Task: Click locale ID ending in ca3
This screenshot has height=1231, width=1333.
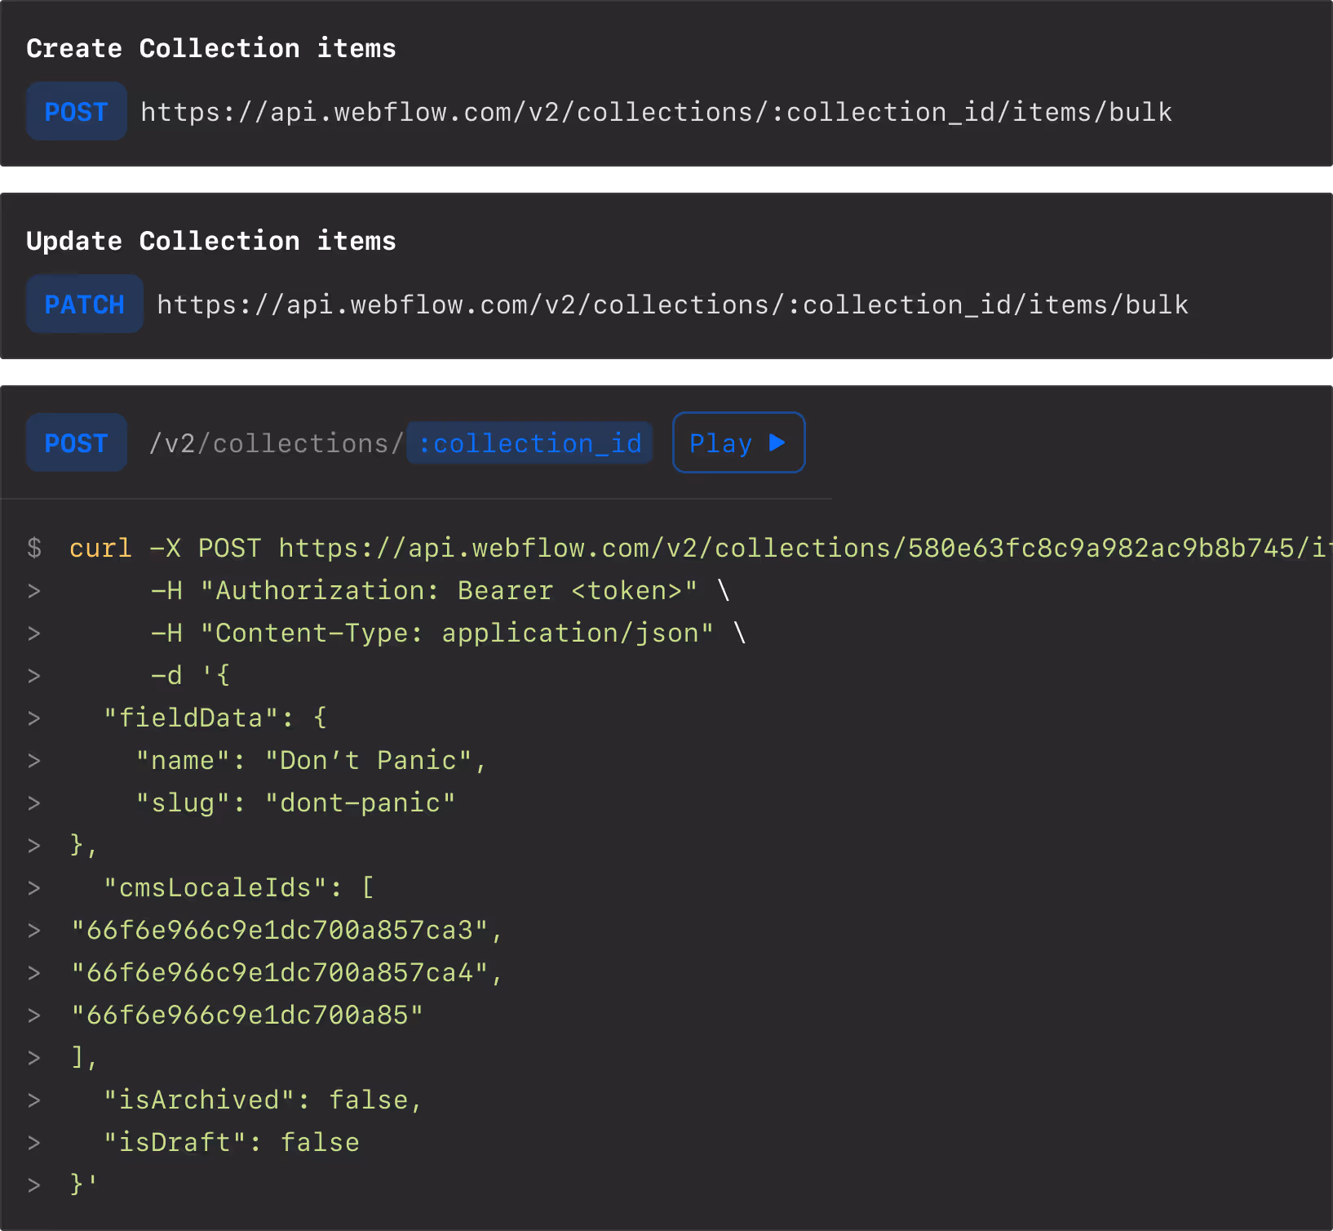Action: click(x=286, y=930)
